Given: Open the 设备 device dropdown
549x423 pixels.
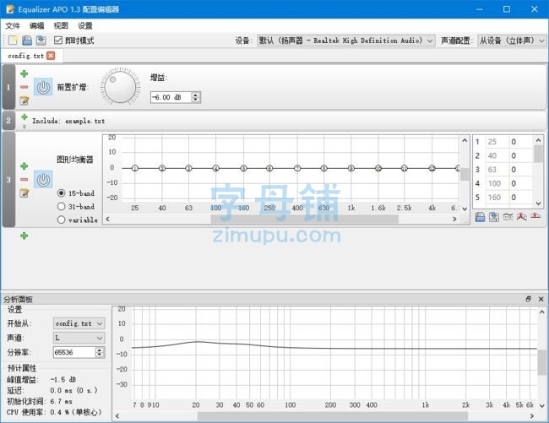Looking at the screenshot, I should coord(345,41).
